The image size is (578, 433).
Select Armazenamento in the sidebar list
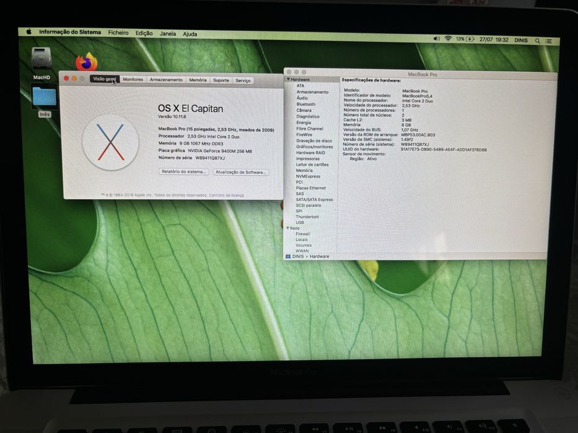[312, 92]
